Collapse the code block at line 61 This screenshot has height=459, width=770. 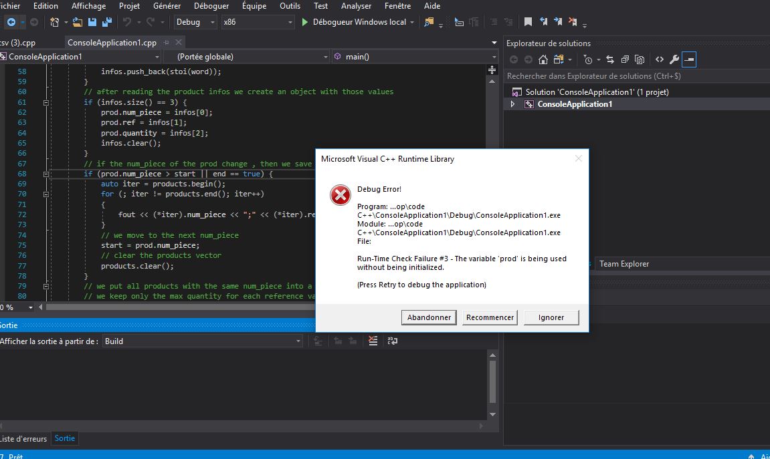[x=45, y=102]
